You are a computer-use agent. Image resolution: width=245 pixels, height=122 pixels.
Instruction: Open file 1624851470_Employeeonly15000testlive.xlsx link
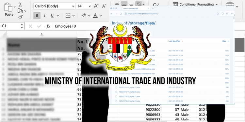pyautogui.click(x=137, y=74)
